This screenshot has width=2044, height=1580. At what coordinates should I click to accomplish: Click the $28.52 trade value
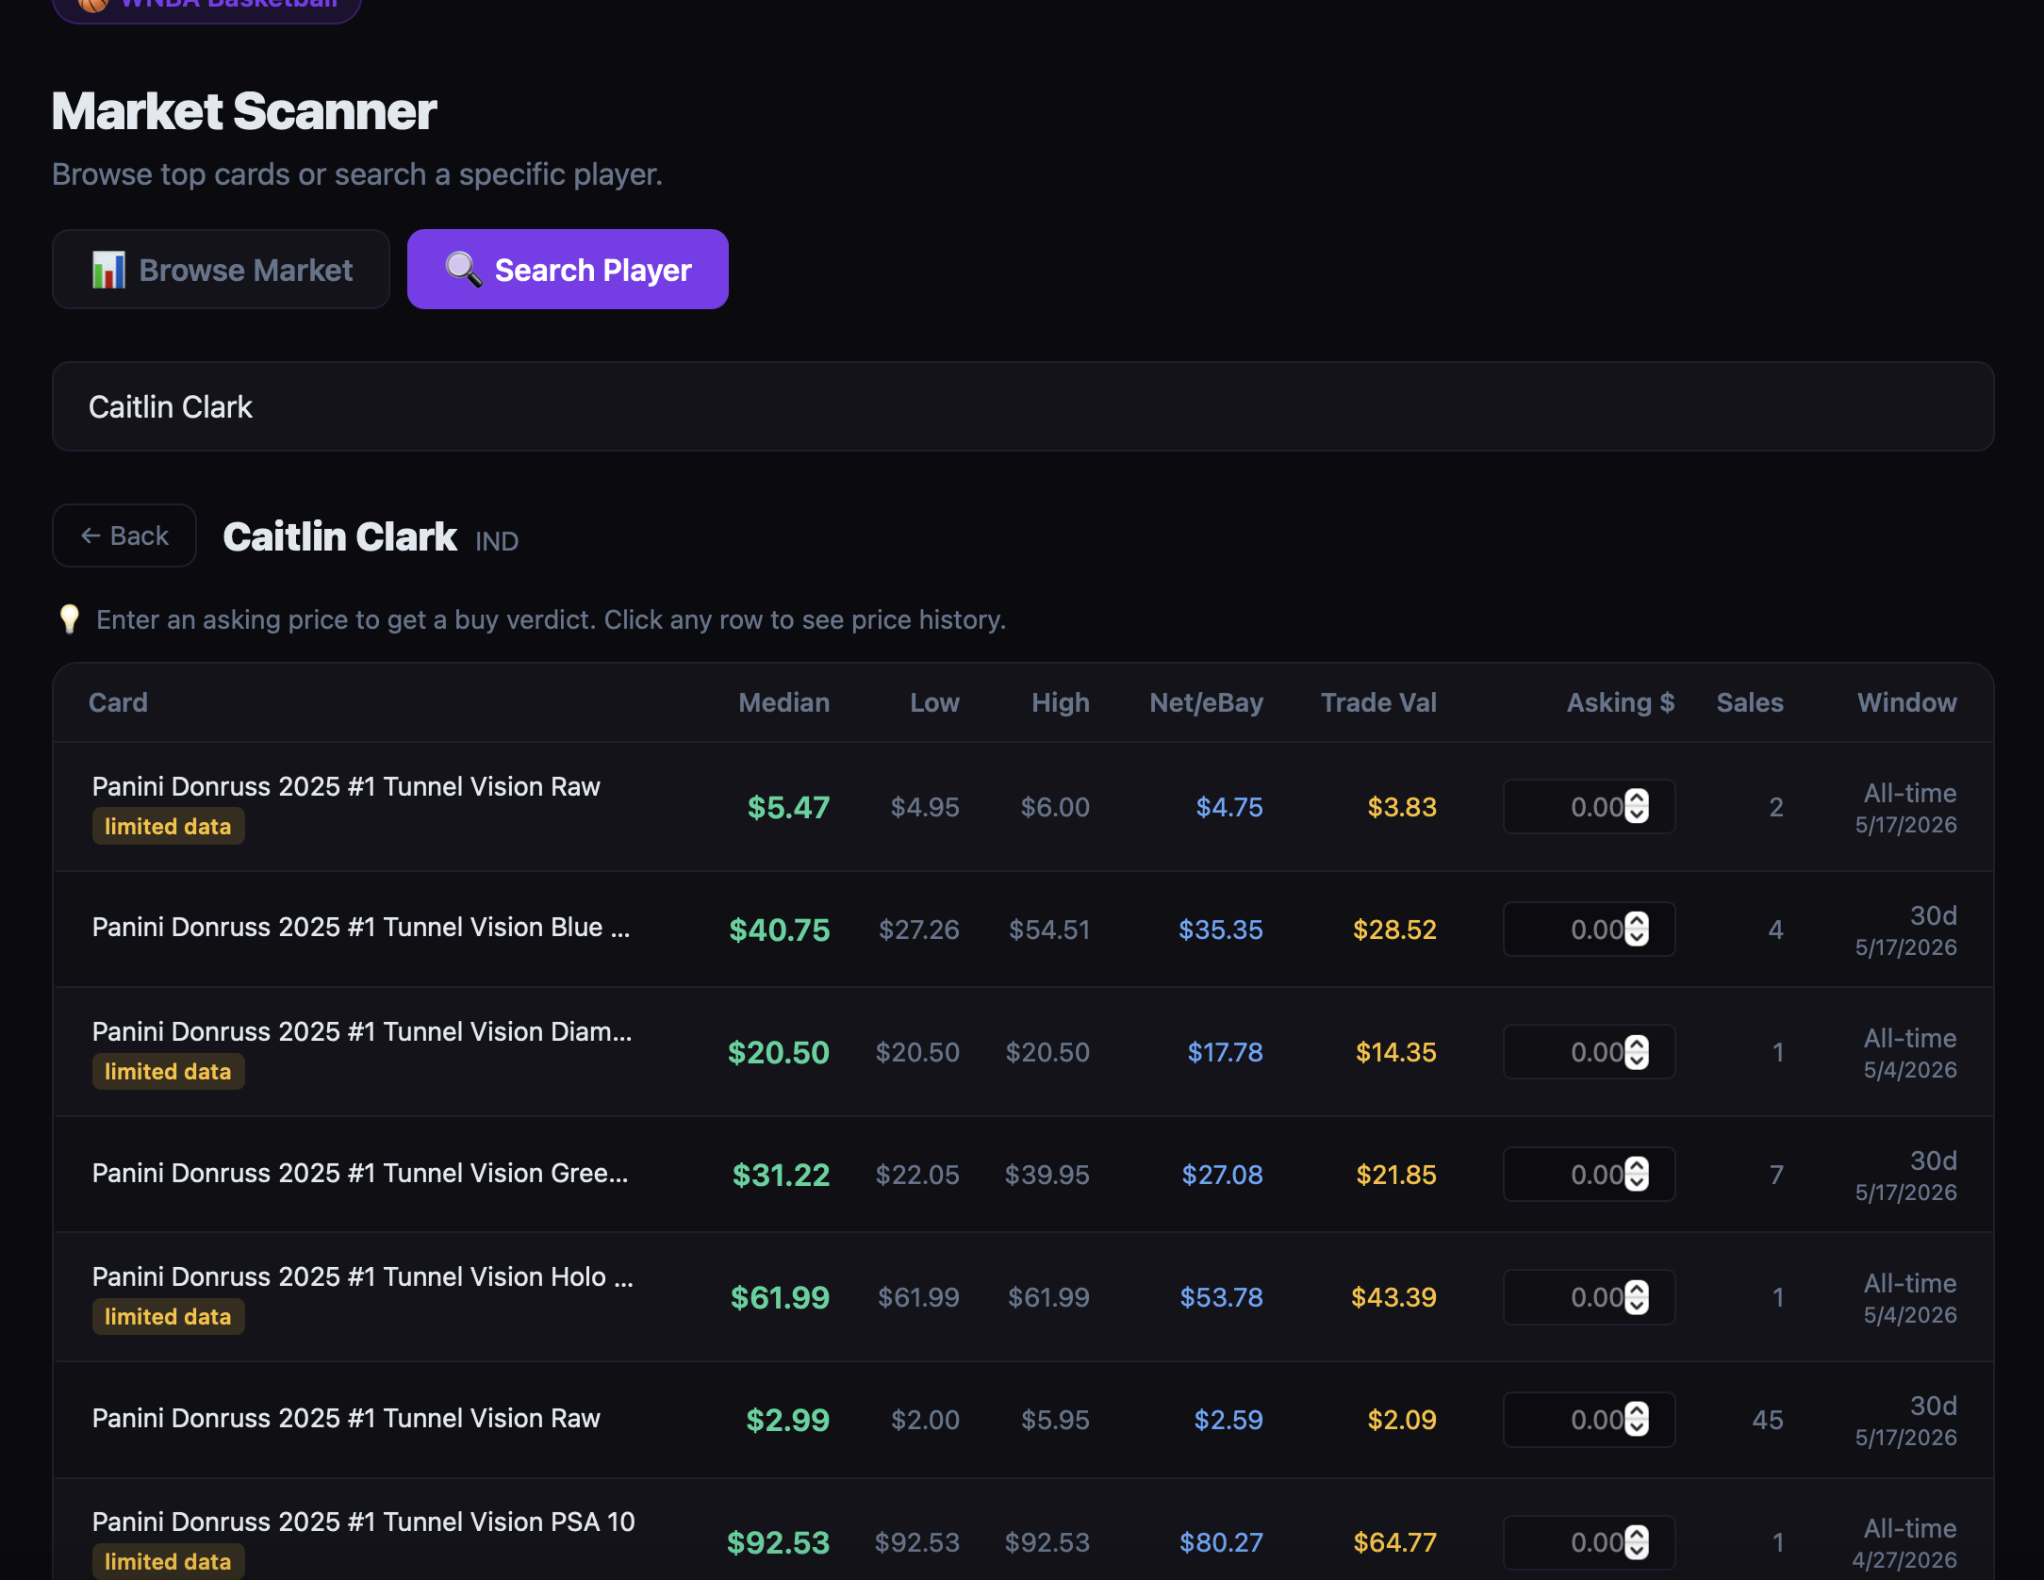[1394, 930]
